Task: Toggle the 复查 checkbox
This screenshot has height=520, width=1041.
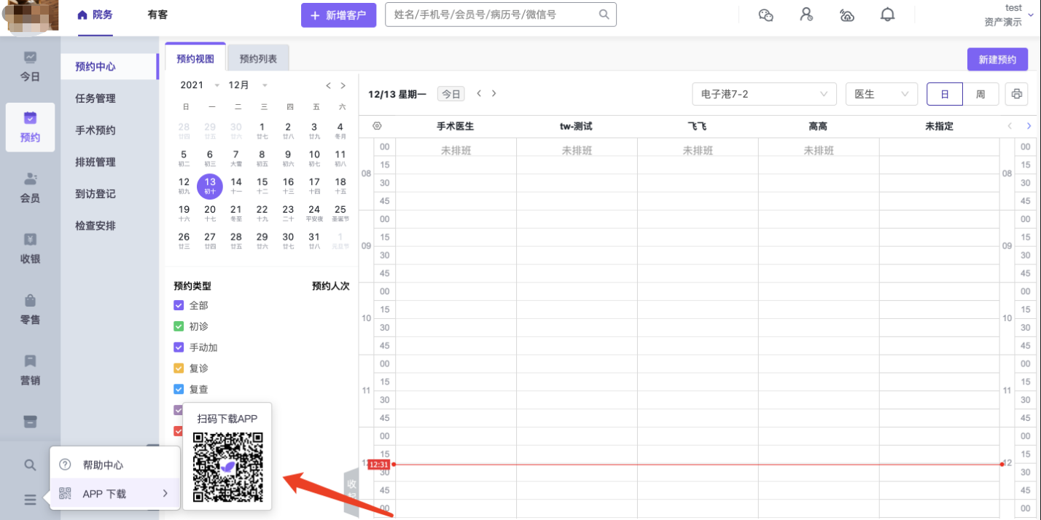Action: pos(179,390)
